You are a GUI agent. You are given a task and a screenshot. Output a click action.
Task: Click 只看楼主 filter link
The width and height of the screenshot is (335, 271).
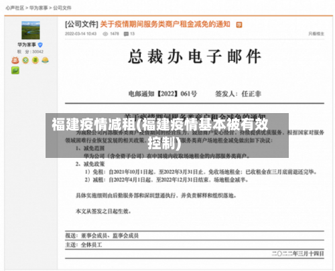pos(316,33)
